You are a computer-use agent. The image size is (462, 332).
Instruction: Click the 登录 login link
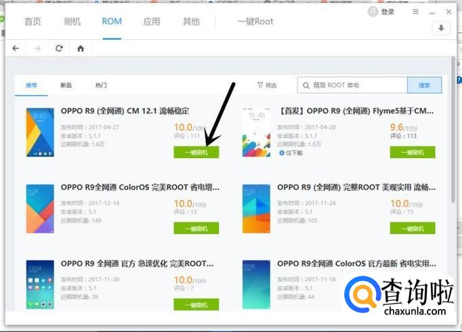point(387,12)
